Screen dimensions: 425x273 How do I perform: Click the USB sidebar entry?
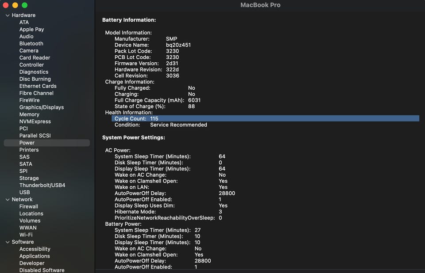[24, 192]
